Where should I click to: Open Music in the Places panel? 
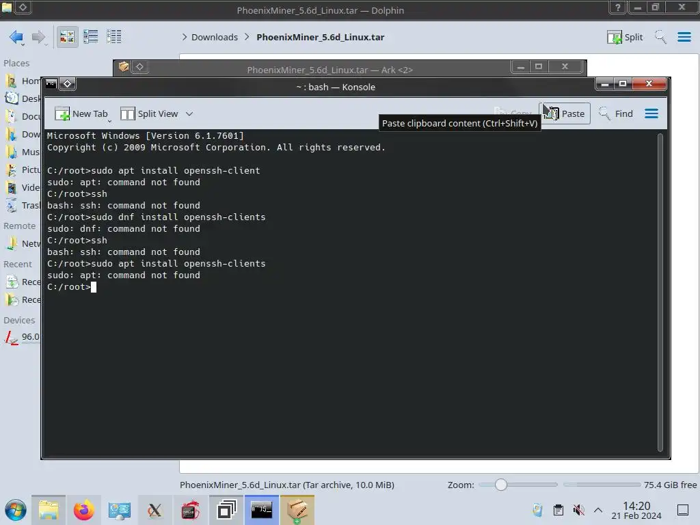pos(23,152)
